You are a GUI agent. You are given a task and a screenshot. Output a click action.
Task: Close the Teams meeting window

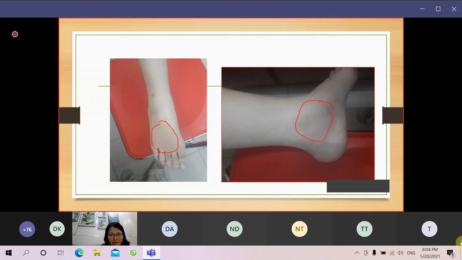tap(454, 9)
